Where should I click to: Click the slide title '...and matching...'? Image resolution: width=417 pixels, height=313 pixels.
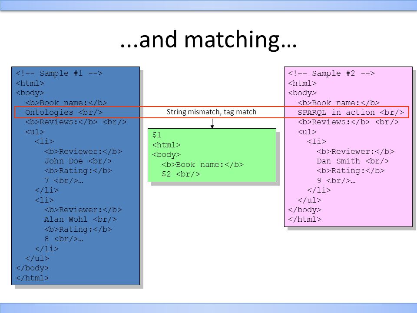point(208,40)
